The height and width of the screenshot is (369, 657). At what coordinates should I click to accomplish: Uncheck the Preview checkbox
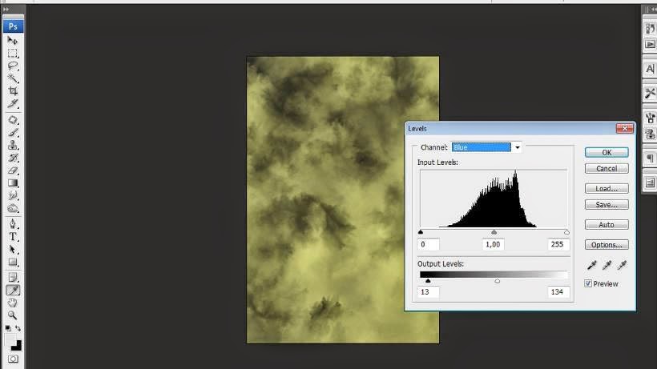coord(588,283)
